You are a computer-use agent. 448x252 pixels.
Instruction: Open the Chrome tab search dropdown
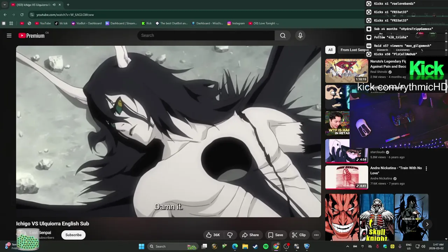(5, 5)
